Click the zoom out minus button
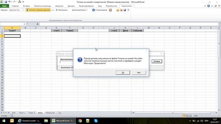 tap(200, 116)
